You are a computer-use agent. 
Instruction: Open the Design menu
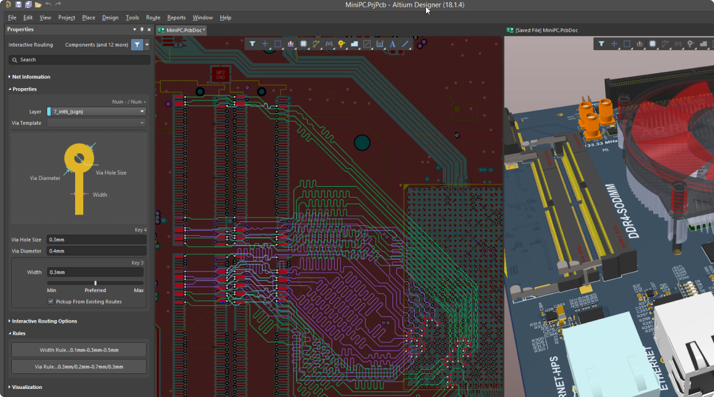pyautogui.click(x=110, y=18)
